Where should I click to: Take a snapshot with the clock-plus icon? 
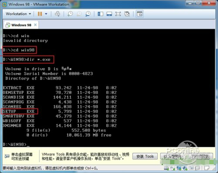(x=70, y=14)
